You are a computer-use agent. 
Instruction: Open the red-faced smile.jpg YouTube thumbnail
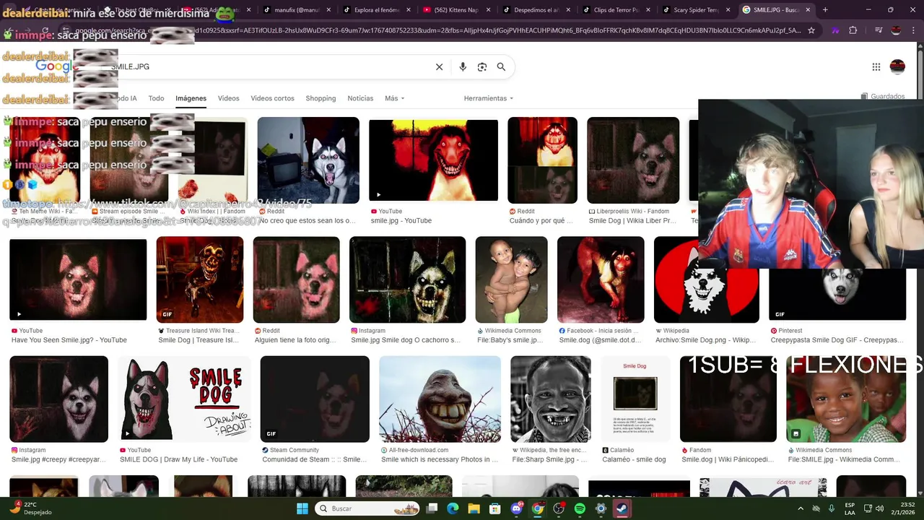tap(433, 160)
